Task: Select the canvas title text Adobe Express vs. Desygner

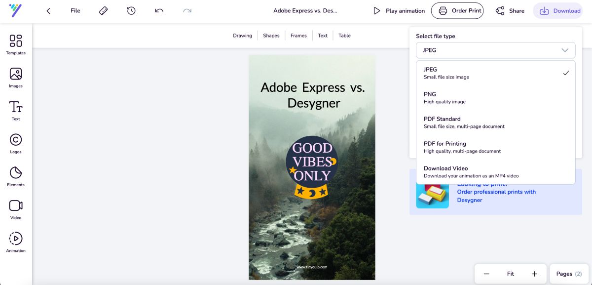Action: point(313,95)
